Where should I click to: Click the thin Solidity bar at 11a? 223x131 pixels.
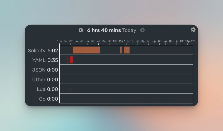pyautogui.click(x=121, y=50)
